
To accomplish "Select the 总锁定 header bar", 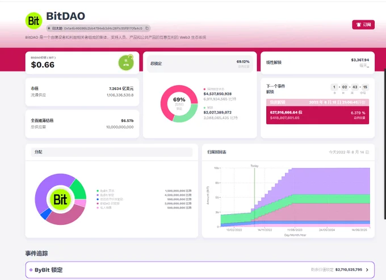I will tap(200, 64).
